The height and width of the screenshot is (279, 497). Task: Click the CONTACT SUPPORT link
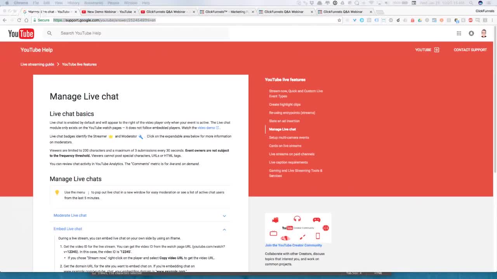click(470, 50)
